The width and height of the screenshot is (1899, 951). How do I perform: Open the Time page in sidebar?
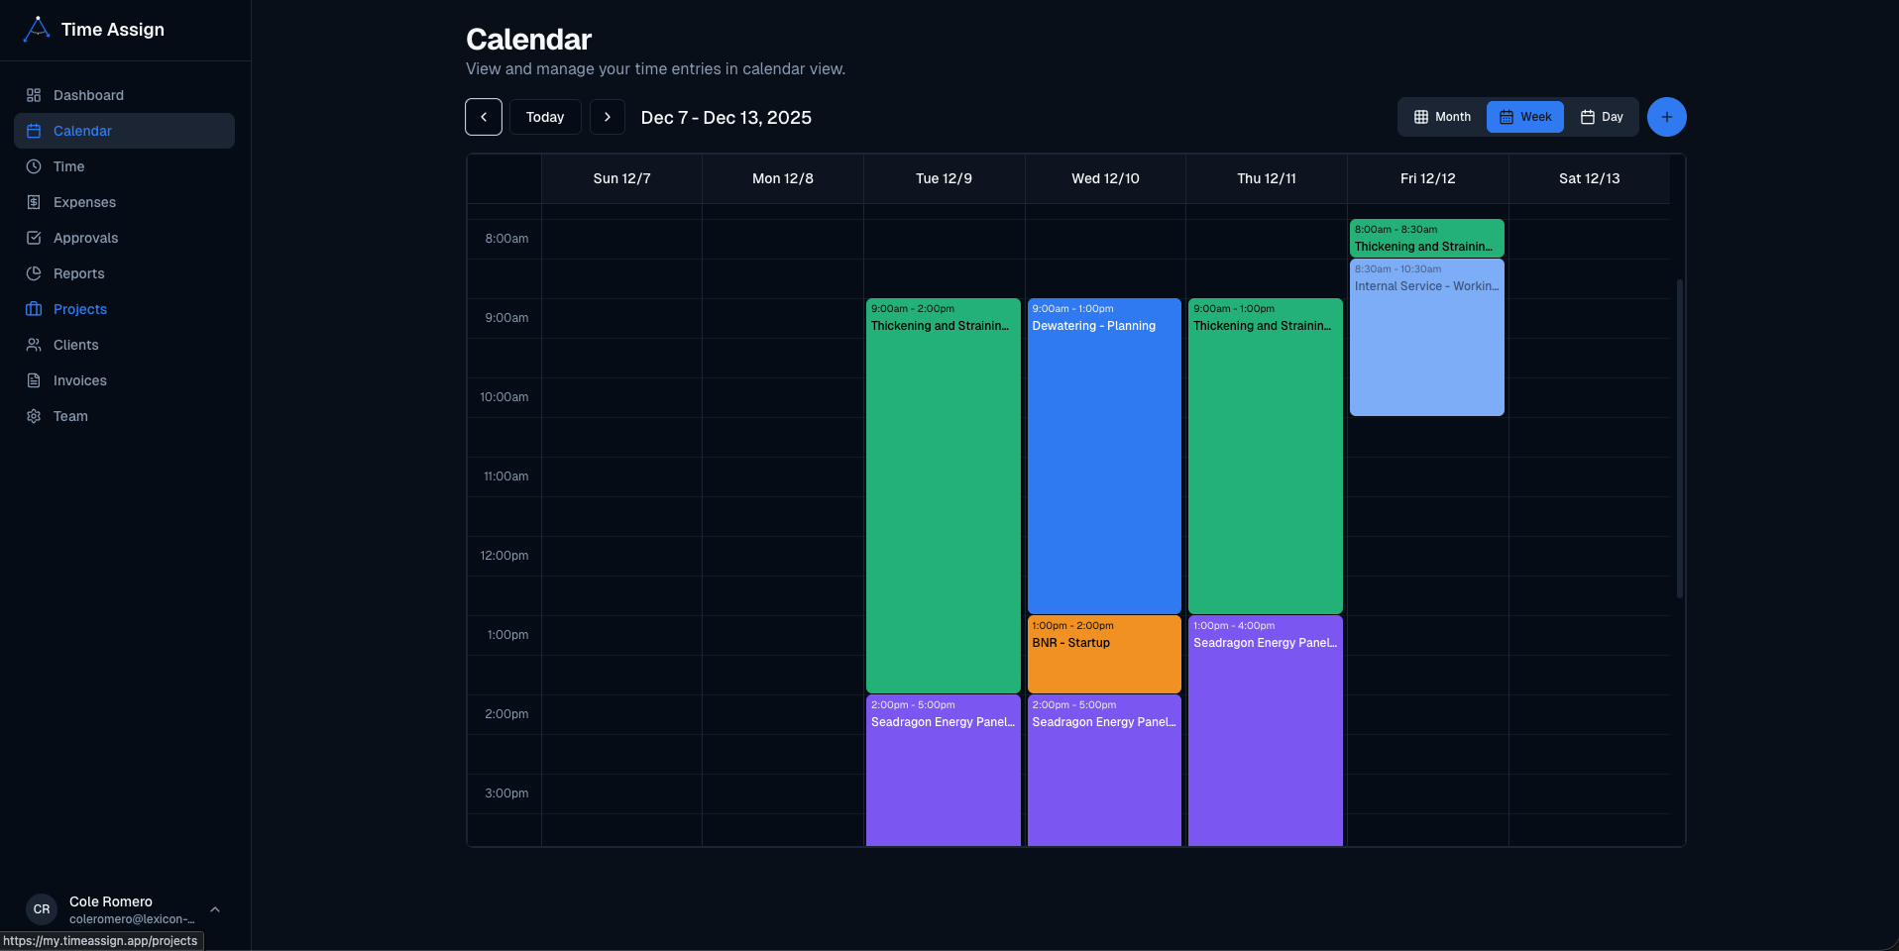tap(124, 166)
